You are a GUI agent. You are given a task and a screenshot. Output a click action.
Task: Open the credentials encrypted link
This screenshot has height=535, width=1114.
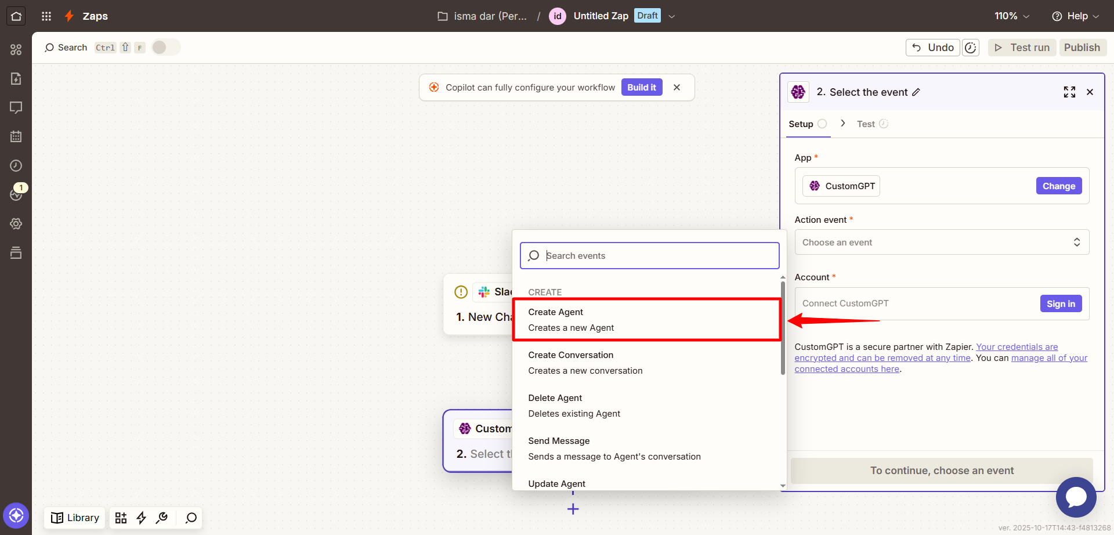point(926,353)
